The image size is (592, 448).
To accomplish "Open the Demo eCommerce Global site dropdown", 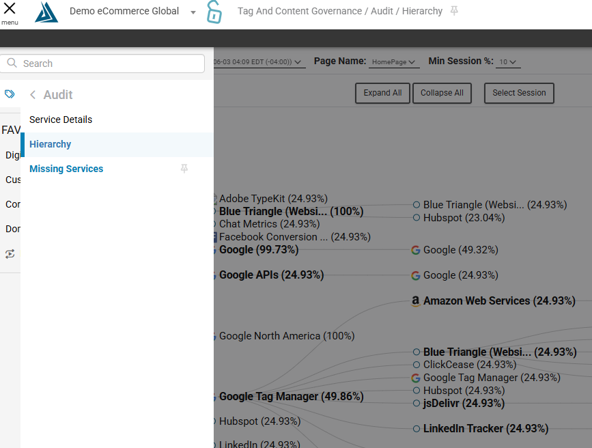I will 193,12.
